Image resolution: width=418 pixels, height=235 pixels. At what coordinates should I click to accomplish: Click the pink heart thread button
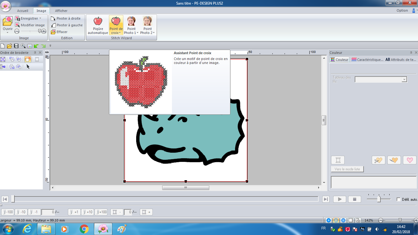click(410, 160)
